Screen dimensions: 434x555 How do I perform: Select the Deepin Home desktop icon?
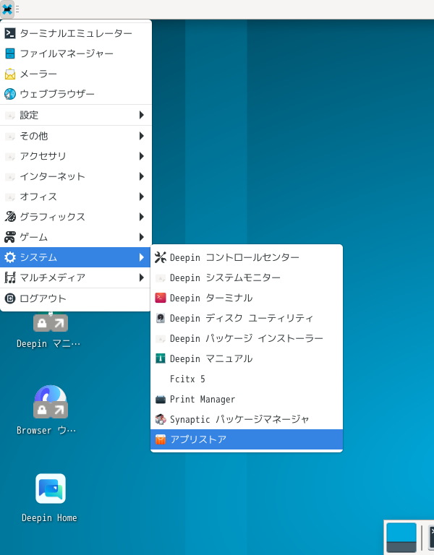click(x=51, y=498)
